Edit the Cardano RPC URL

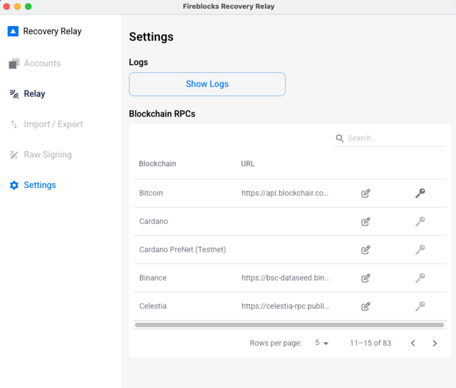click(x=365, y=222)
